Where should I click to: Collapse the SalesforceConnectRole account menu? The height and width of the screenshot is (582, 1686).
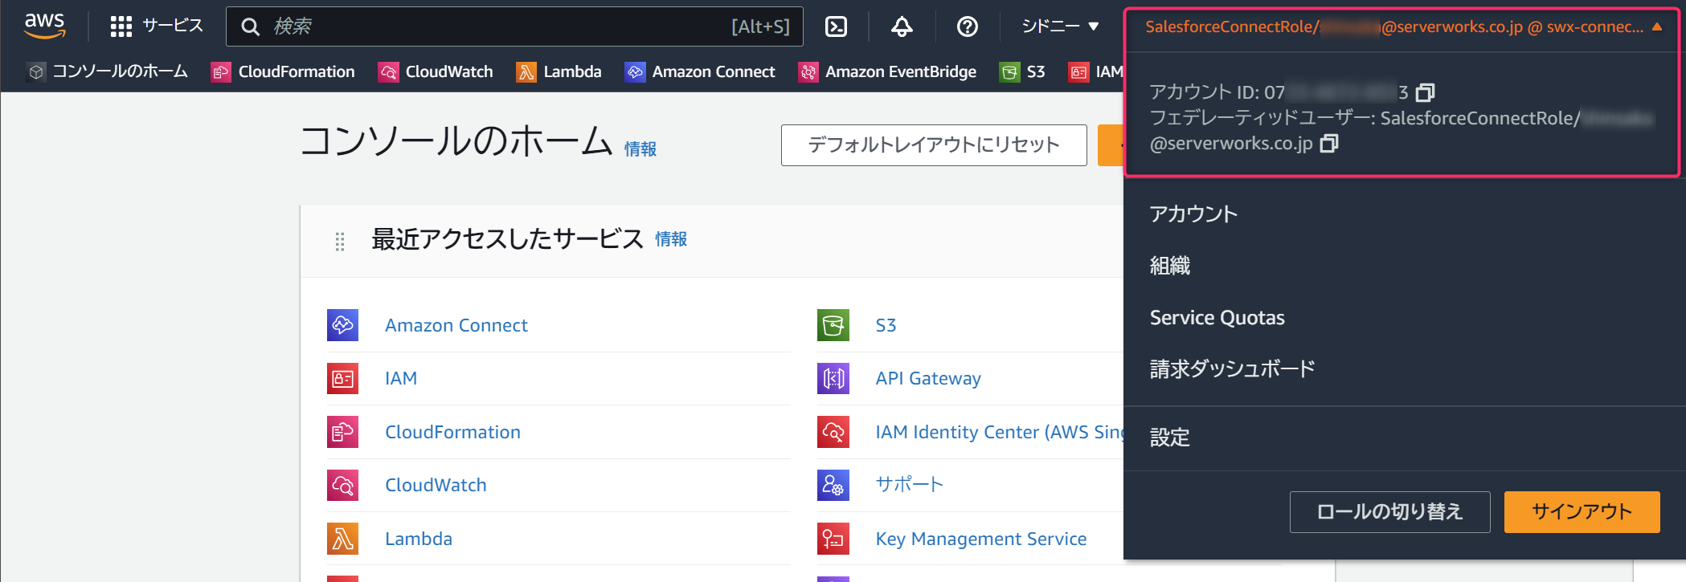pos(1403,26)
